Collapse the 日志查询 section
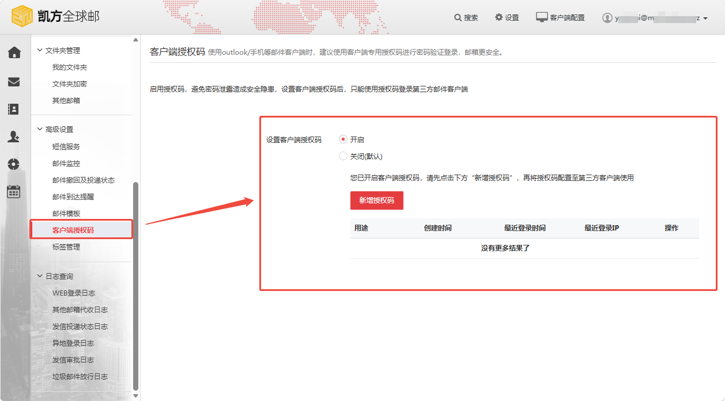The height and width of the screenshot is (401, 725). (x=40, y=277)
